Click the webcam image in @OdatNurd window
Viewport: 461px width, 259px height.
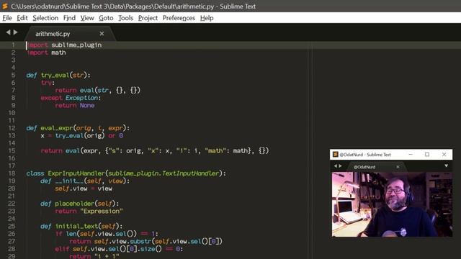(x=392, y=204)
